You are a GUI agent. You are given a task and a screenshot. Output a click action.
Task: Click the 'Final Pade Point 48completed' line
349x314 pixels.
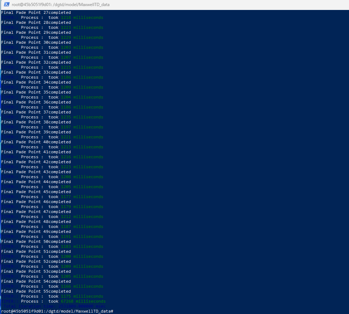tap(36, 222)
